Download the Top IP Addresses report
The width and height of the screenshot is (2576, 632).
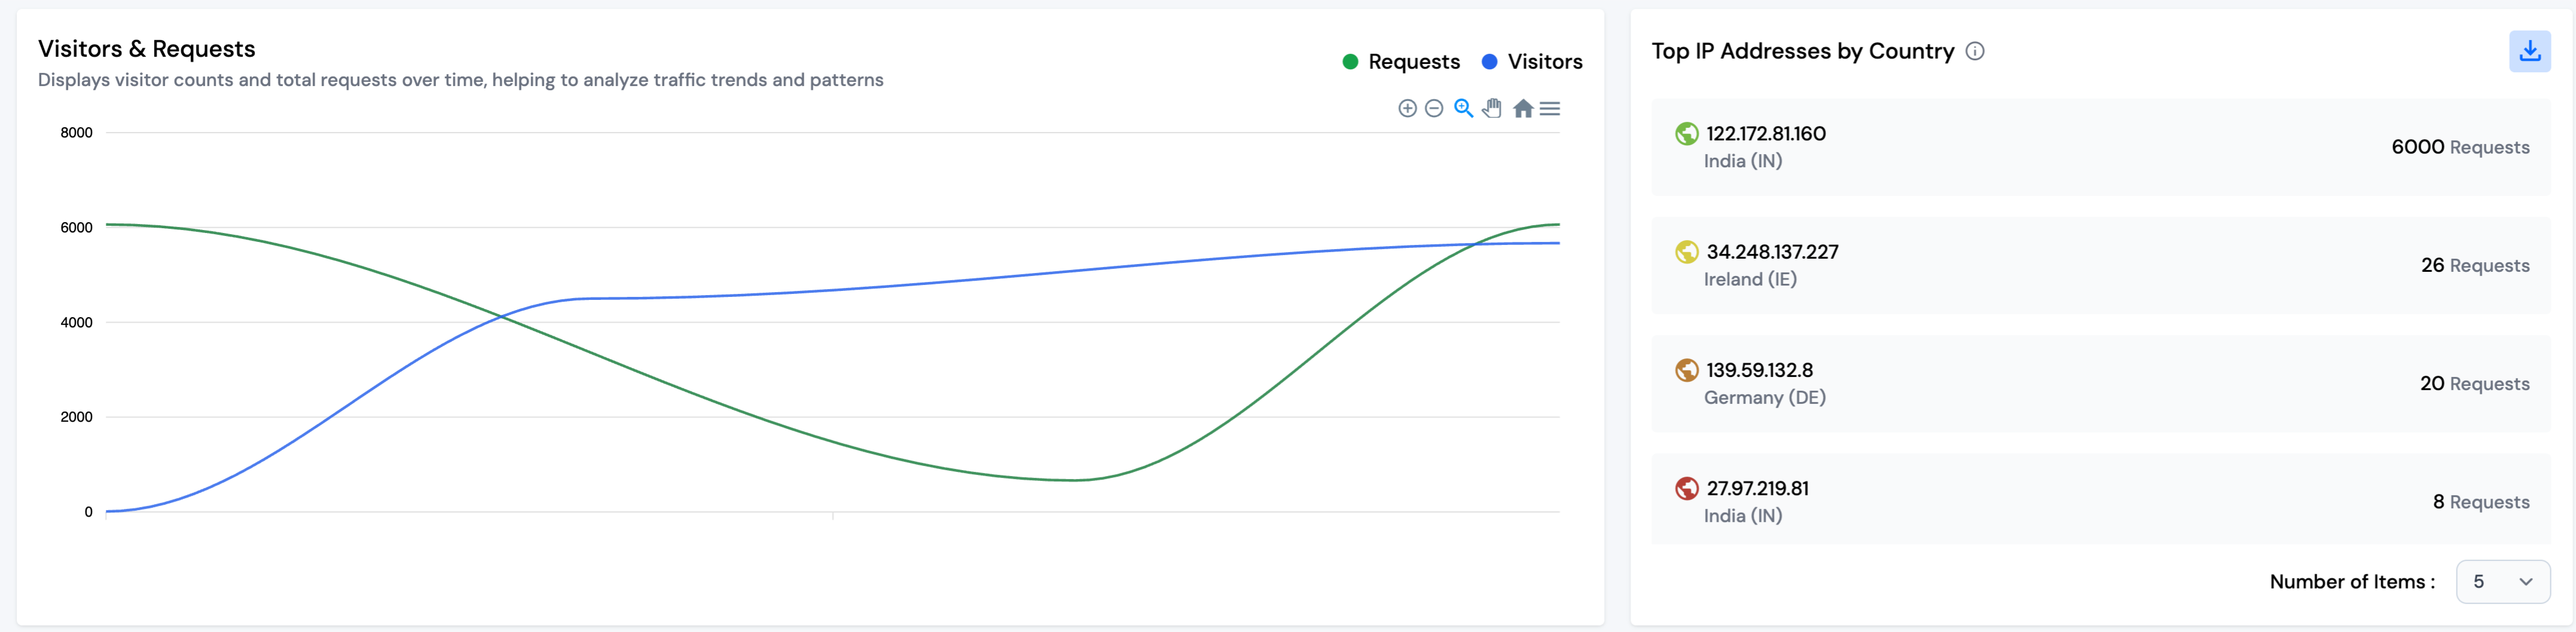[x=2528, y=52]
